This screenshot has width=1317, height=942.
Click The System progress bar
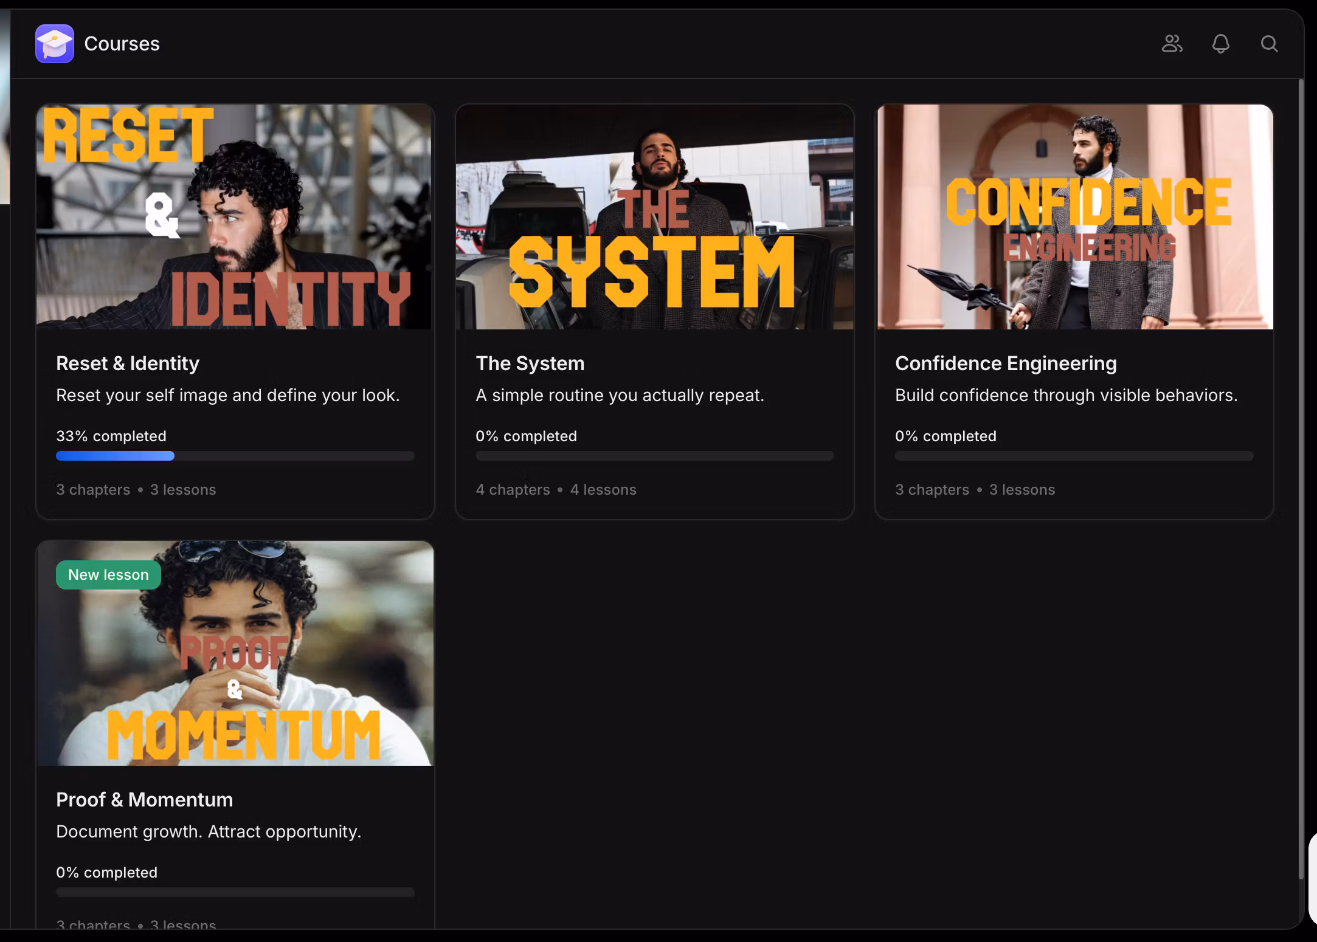click(654, 456)
